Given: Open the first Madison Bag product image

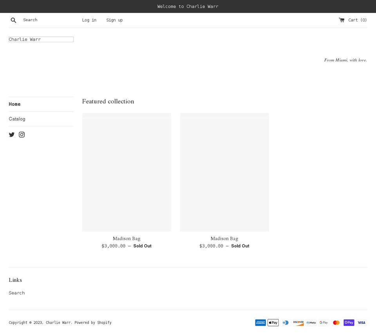Looking at the screenshot, I should coord(127,172).
